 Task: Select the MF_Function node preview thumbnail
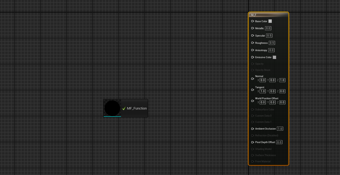pos(112,108)
